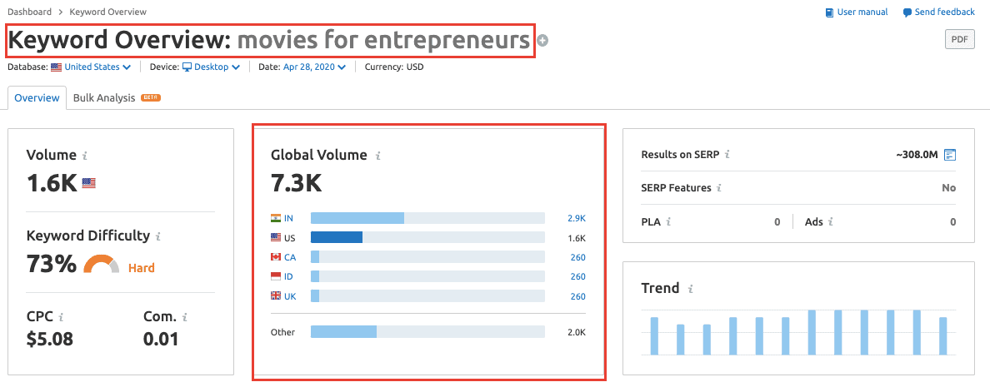Click the 260 volume for UK
Screen dimensions: 990x387
pos(577,295)
